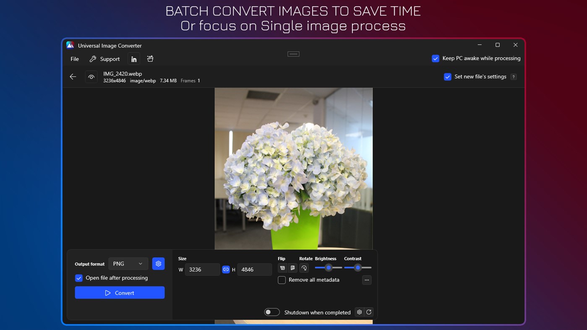Click the gift icon in the toolbar
Screen dimensions: 587x330
(150, 59)
